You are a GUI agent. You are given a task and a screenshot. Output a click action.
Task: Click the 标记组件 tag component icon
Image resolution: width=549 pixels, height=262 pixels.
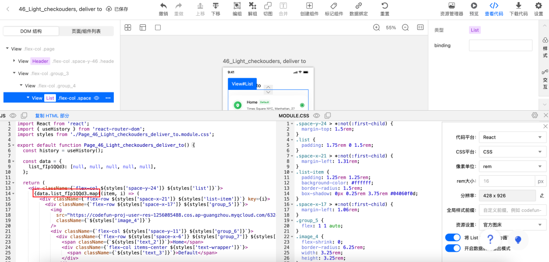pos(333,6)
